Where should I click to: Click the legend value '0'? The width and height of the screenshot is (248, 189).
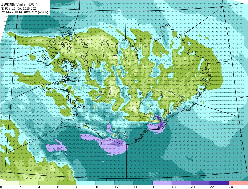tap(1, 187)
